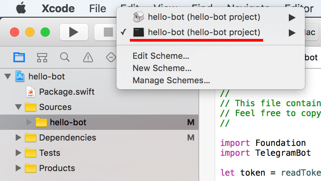Click the 'import Foundation' code line
The height and width of the screenshot is (181, 321).
tap(263, 143)
